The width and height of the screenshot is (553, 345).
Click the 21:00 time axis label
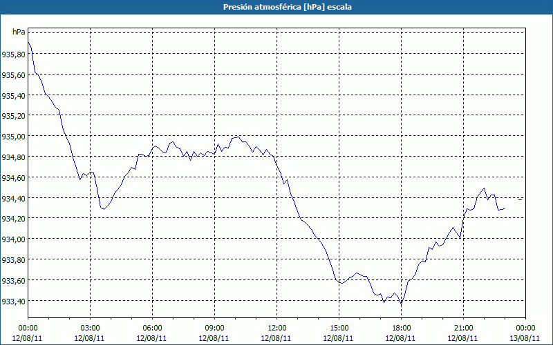(463, 328)
